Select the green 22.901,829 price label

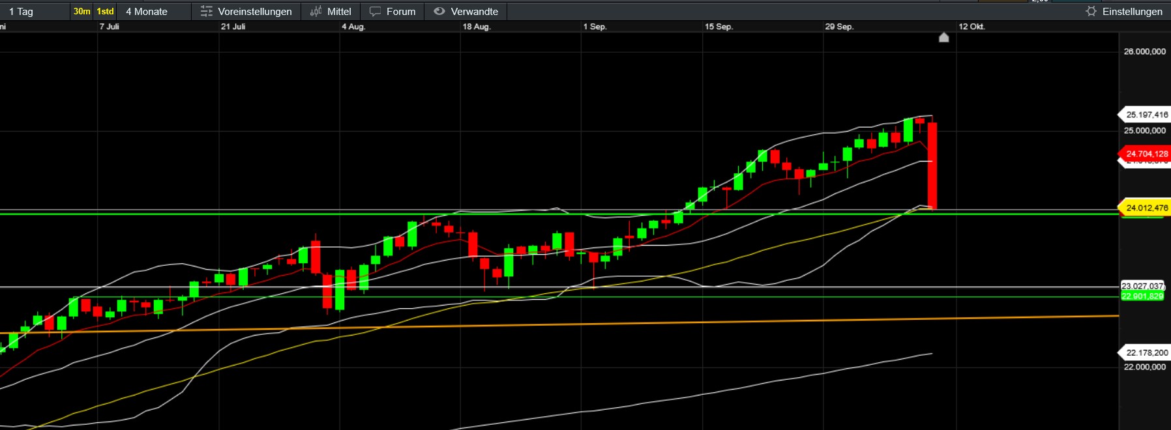pyautogui.click(x=1142, y=296)
